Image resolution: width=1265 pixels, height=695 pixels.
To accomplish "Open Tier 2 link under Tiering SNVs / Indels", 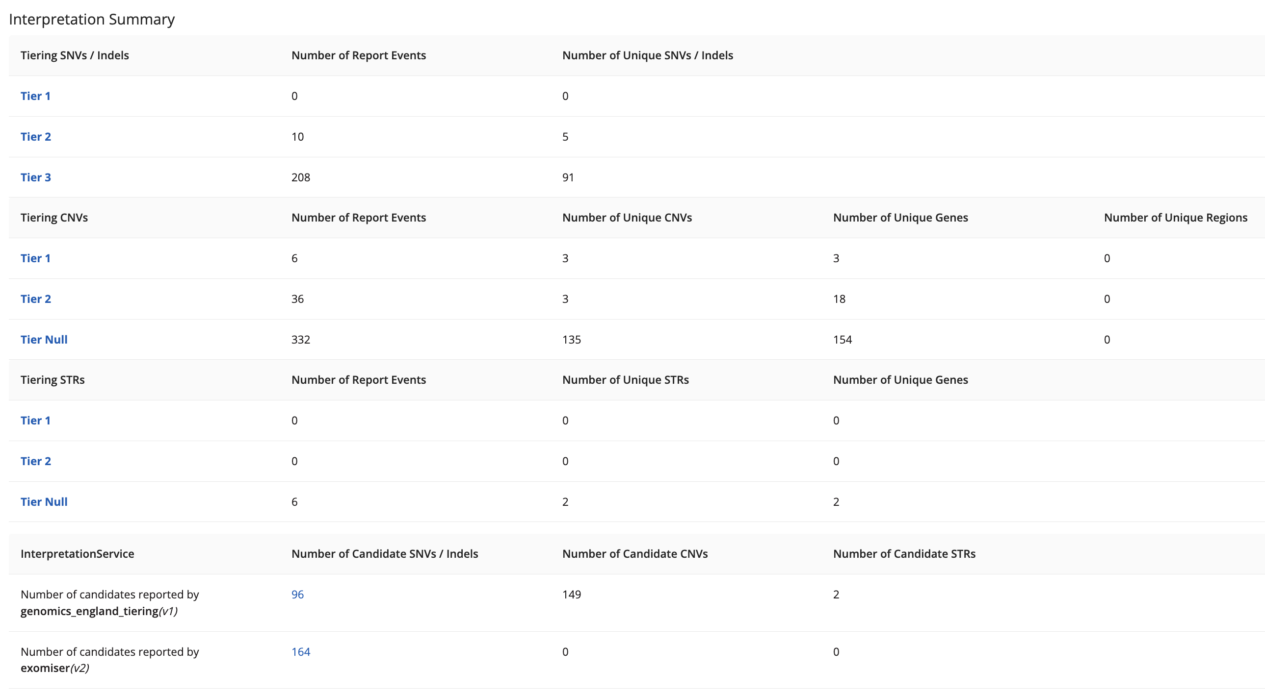I will (36, 137).
